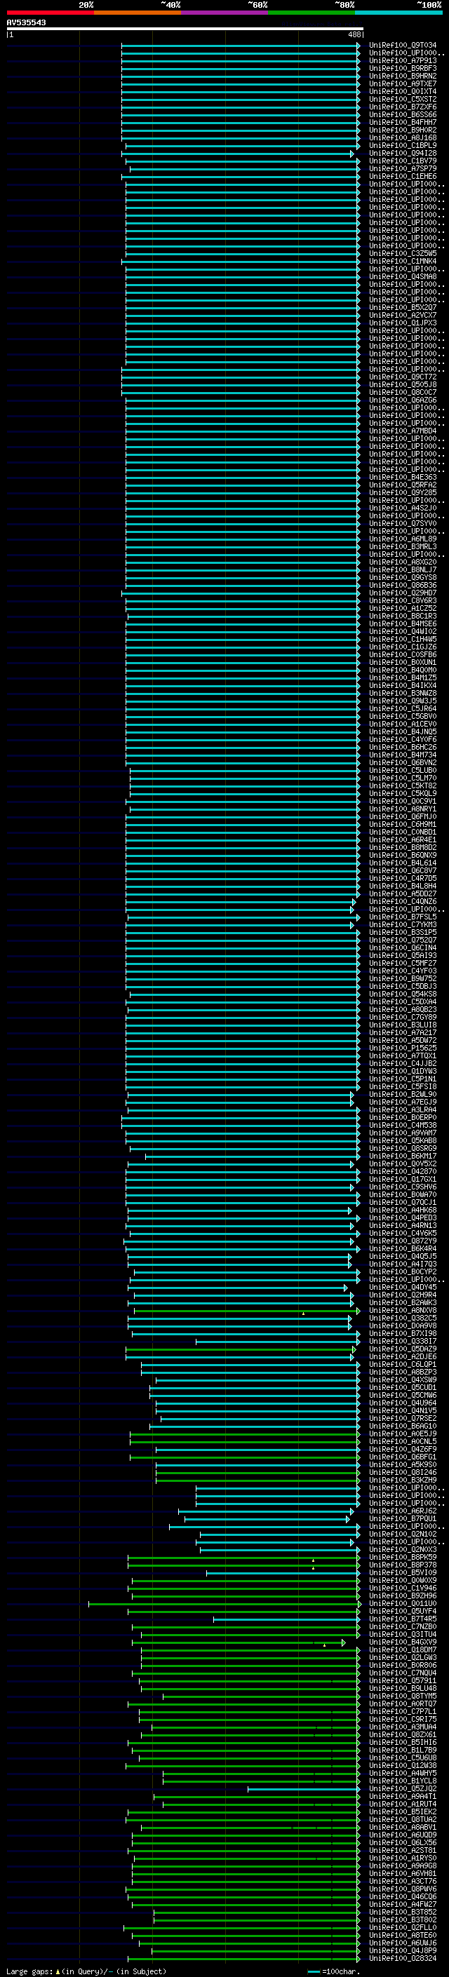Image resolution: width=449 pixels, height=1977 pixels.
Task: Click the UniRef100_B4QQM0 label
Action: coord(403,670)
